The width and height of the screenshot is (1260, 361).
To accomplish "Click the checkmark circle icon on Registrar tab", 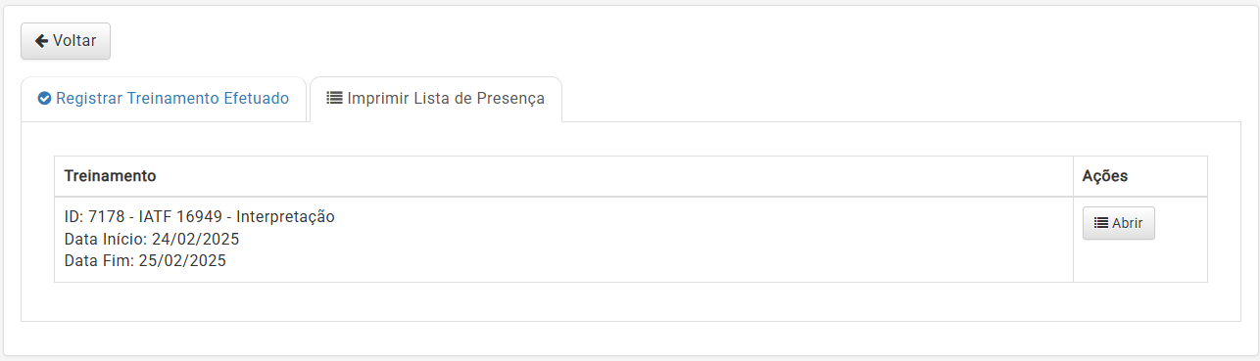I will [43, 99].
